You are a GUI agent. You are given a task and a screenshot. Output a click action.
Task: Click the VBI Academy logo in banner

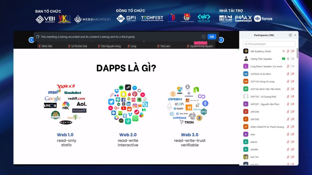pyautogui.click(x=45, y=19)
